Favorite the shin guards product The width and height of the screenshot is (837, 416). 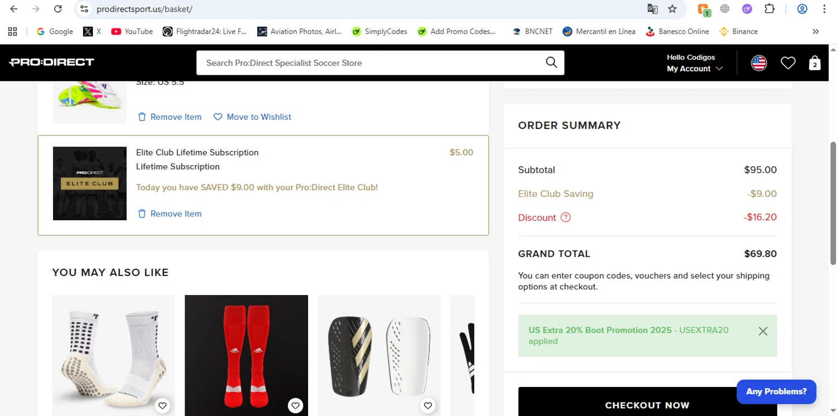428,405
